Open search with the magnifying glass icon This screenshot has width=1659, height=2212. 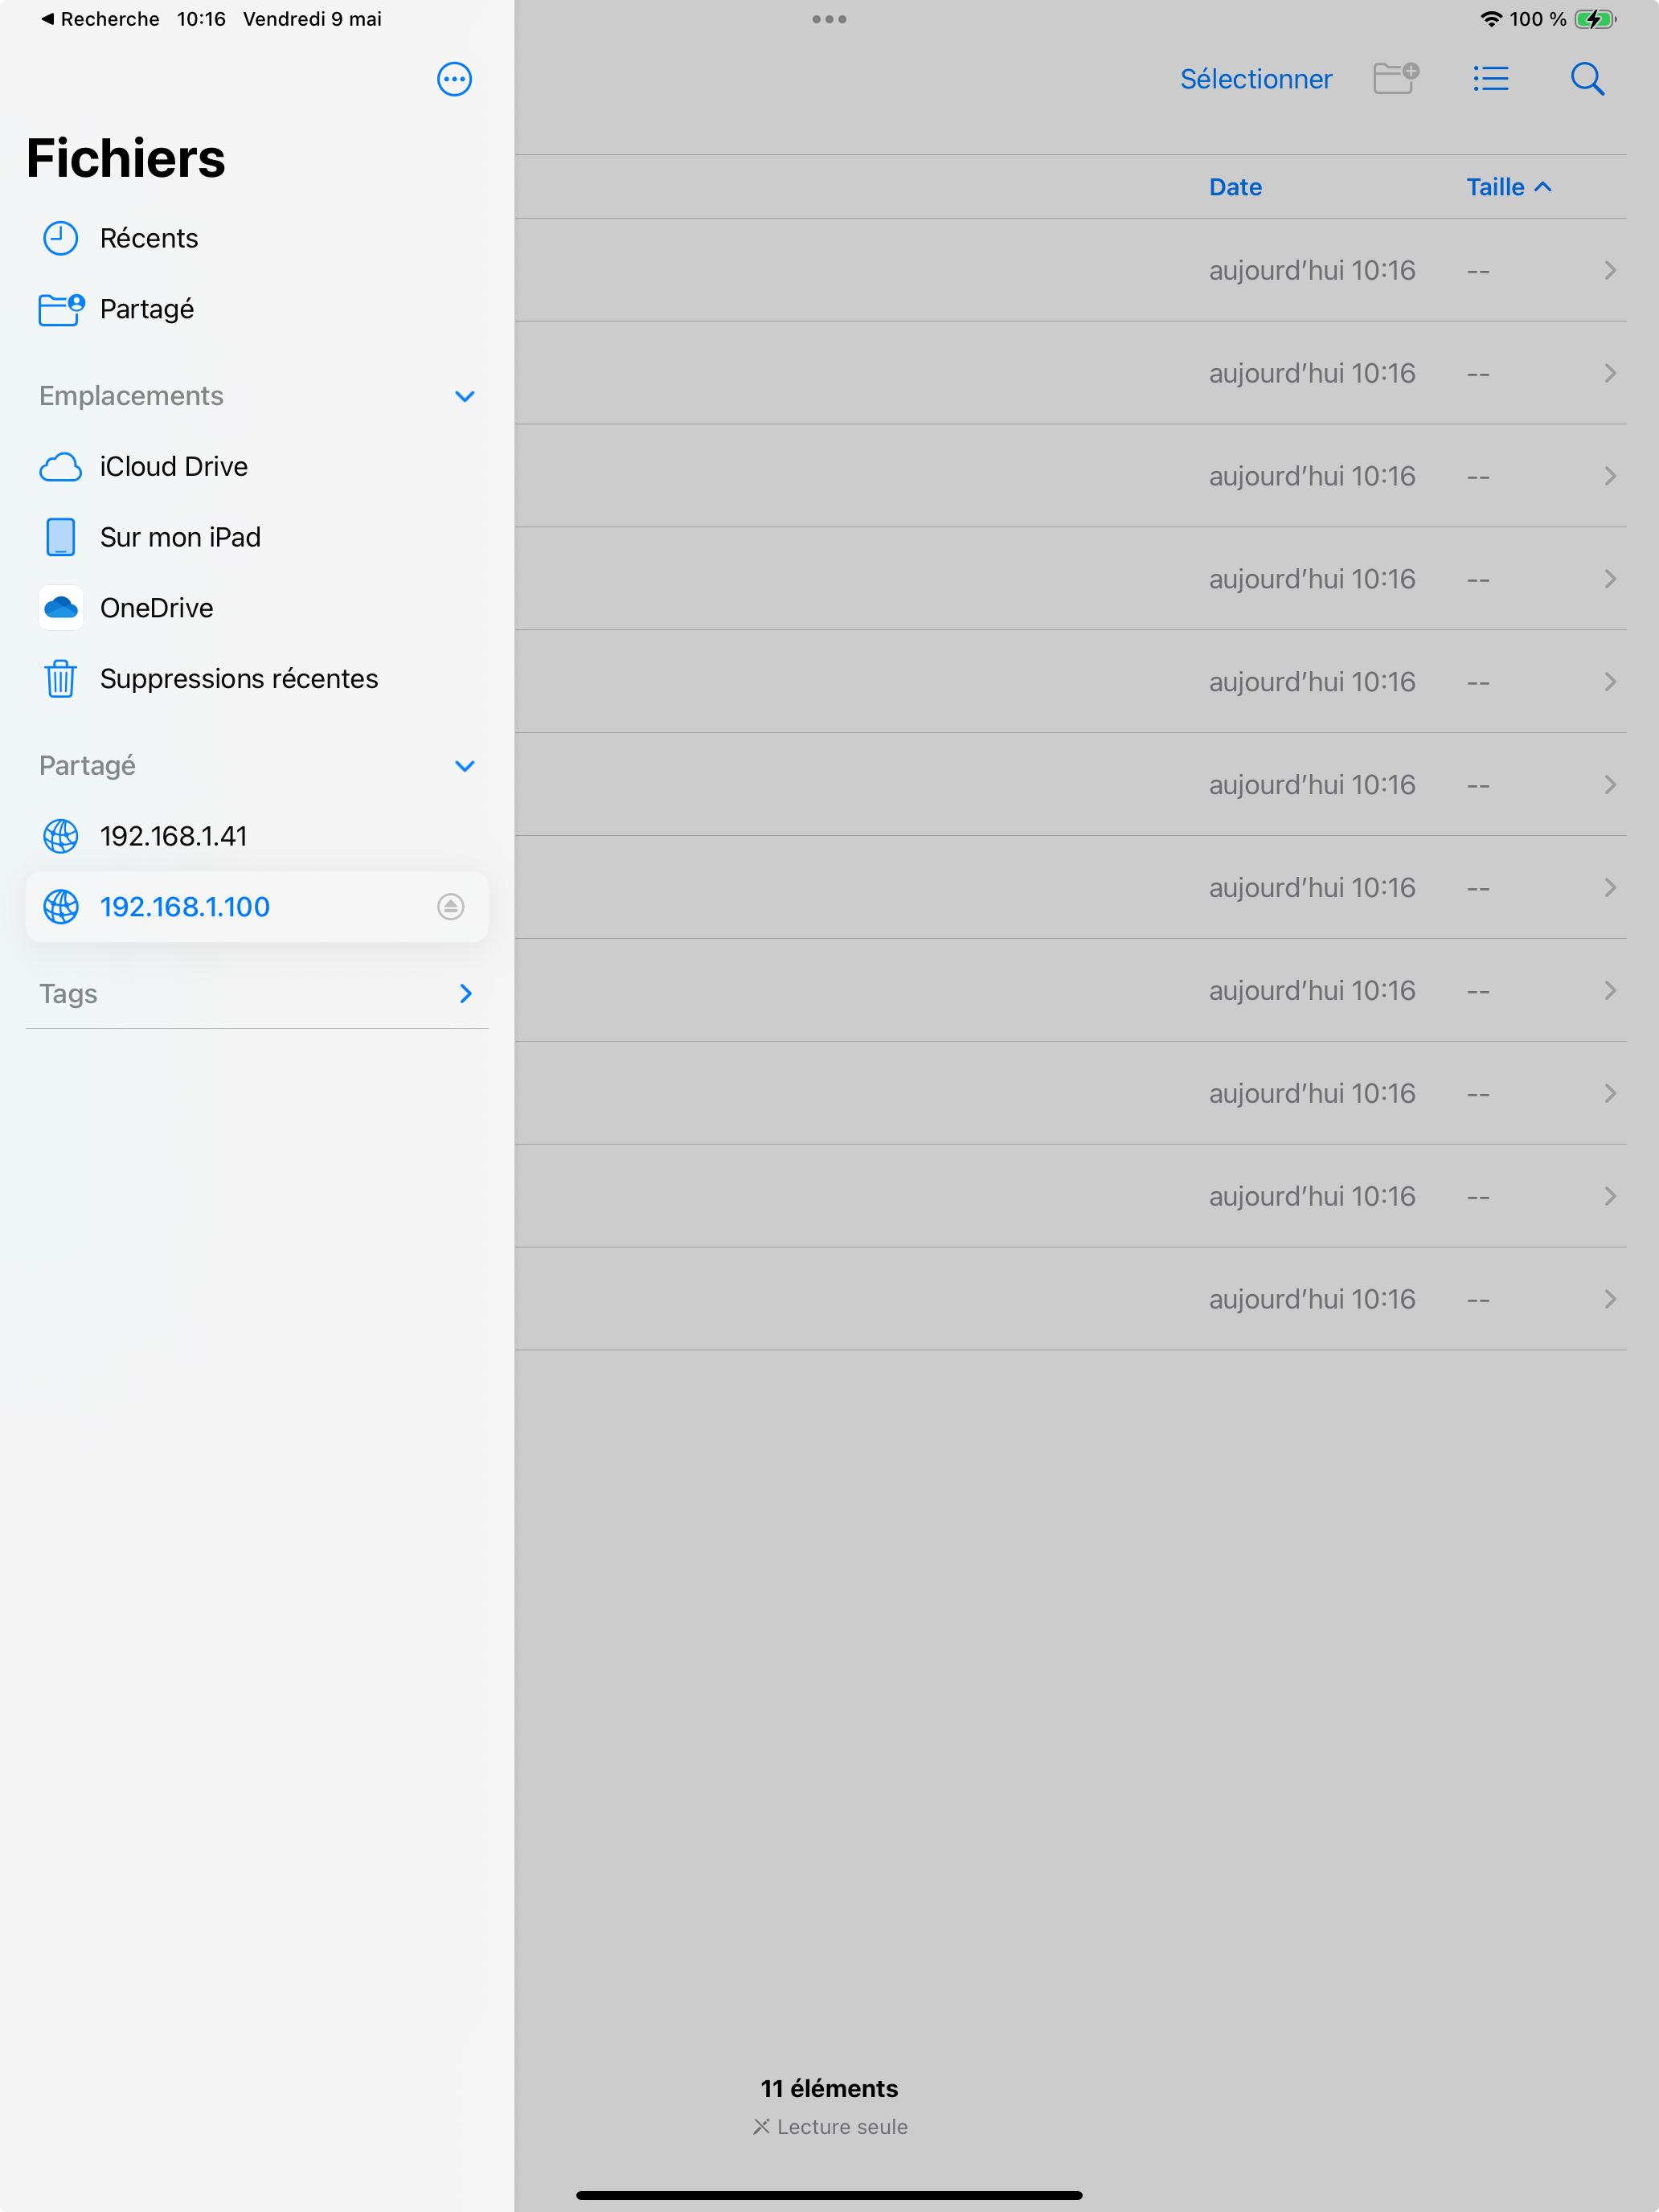coord(1587,78)
